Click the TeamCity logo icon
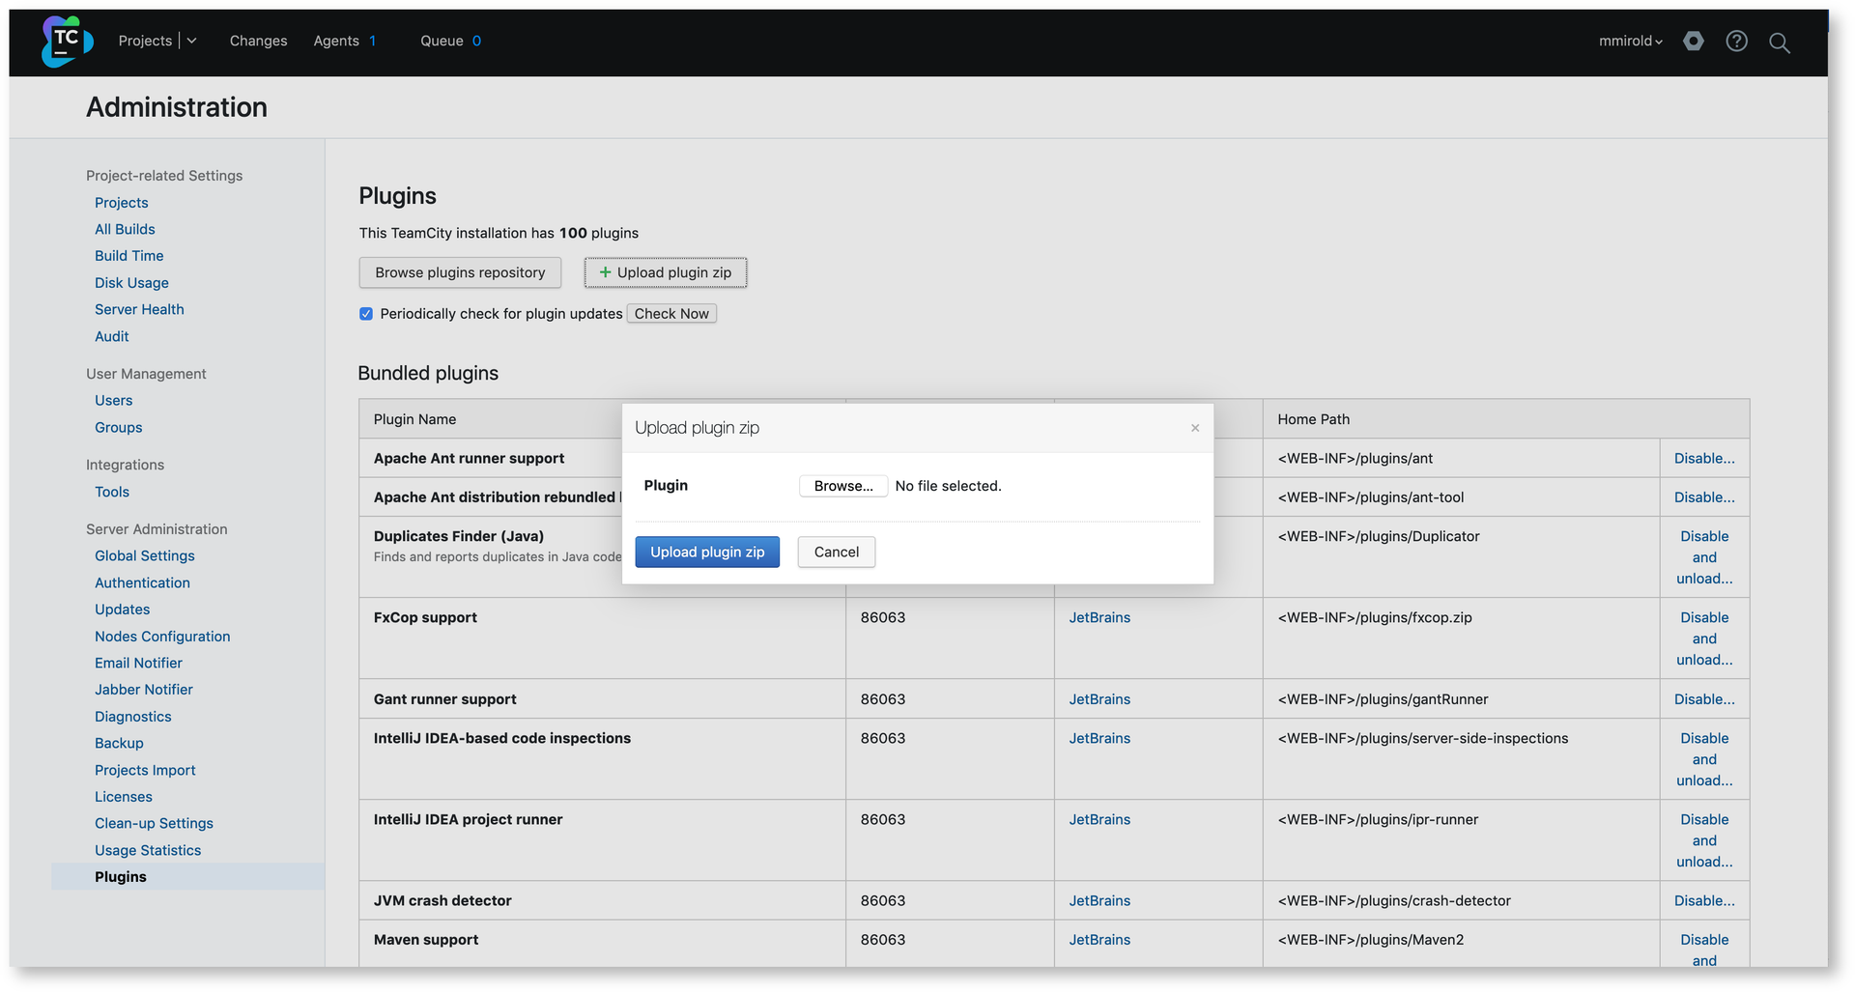 coord(67,42)
